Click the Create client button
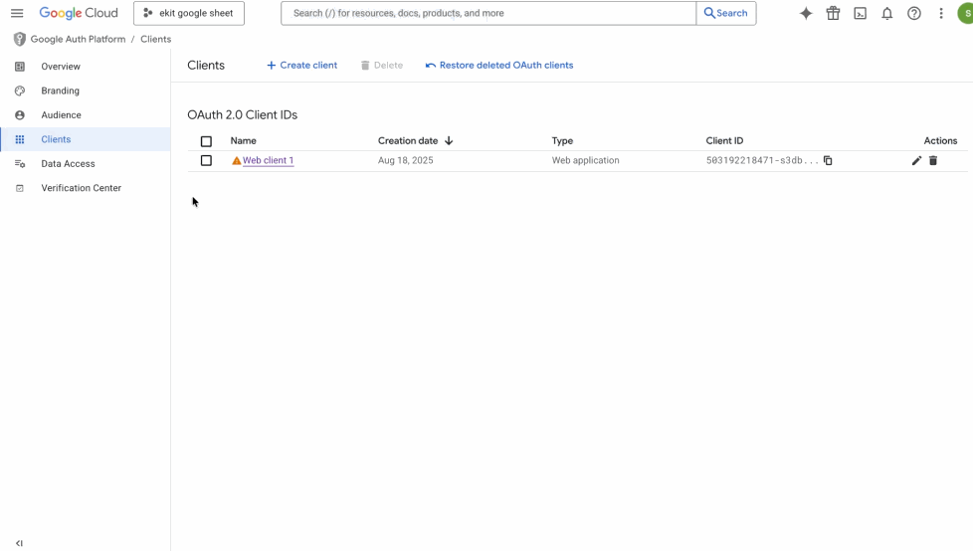Image resolution: width=973 pixels, height=551 pixels. coord(301,66)
